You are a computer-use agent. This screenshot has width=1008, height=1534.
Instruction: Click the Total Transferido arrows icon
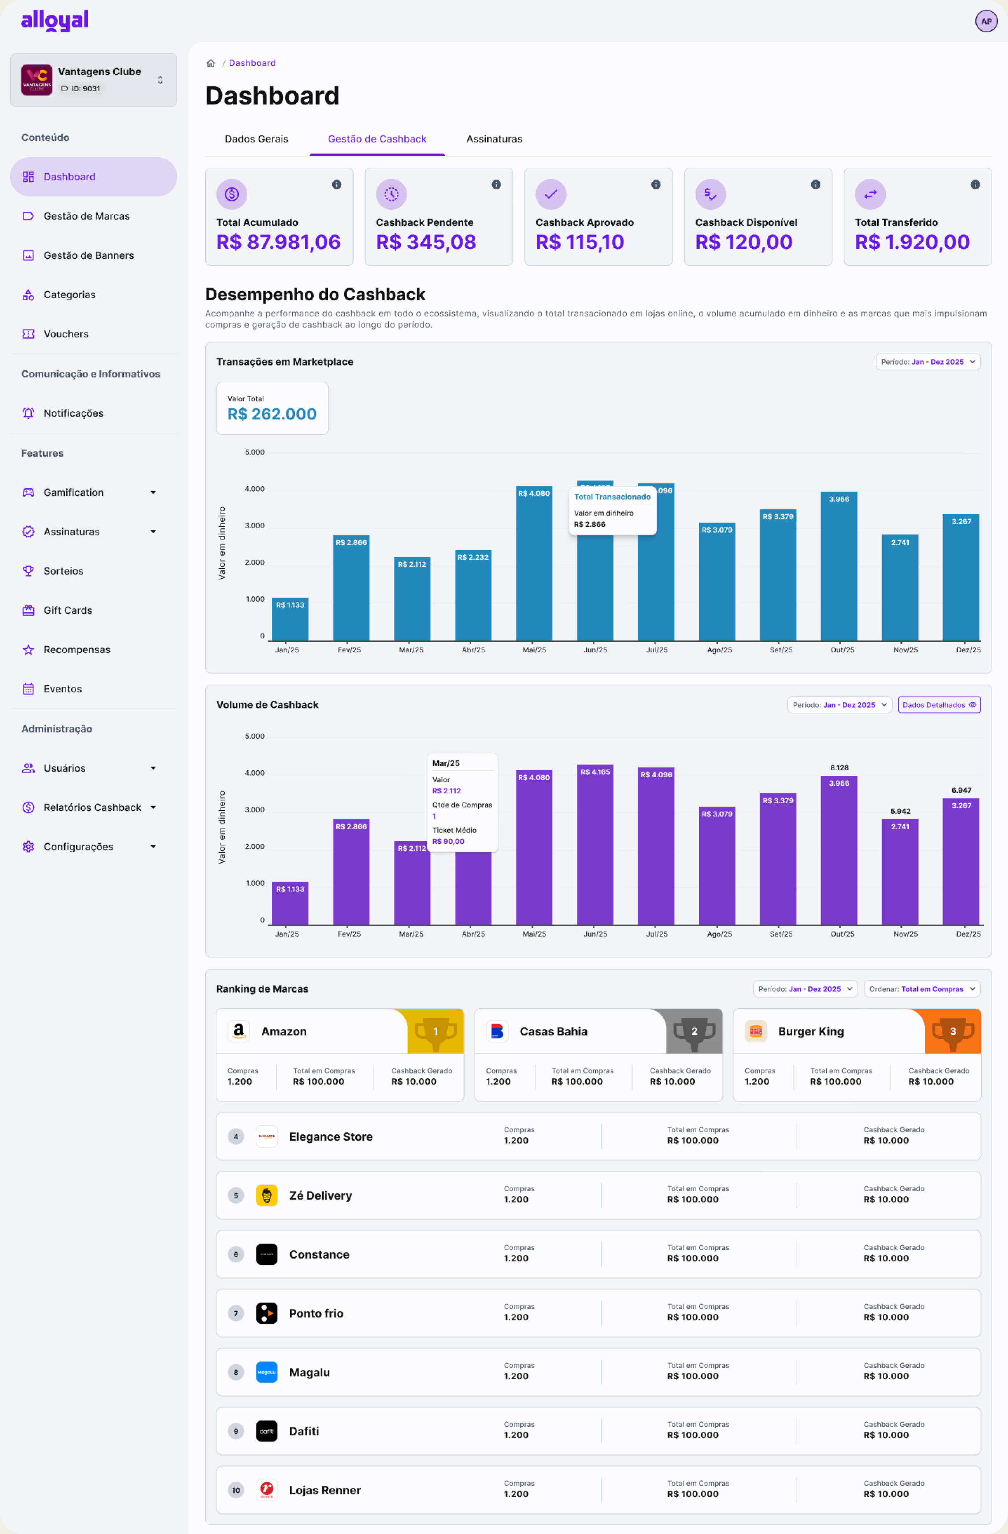(x=870, y=194)
